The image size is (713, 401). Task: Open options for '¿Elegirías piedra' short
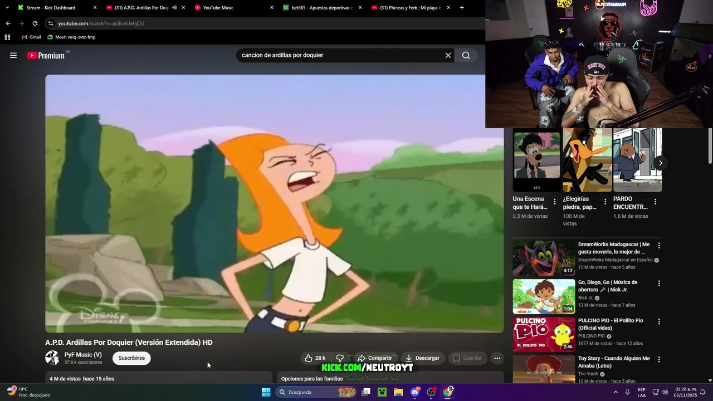[604, 202]
